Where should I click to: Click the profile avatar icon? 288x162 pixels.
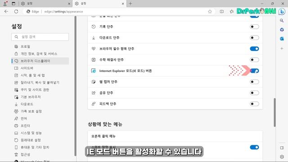[5, 4]
